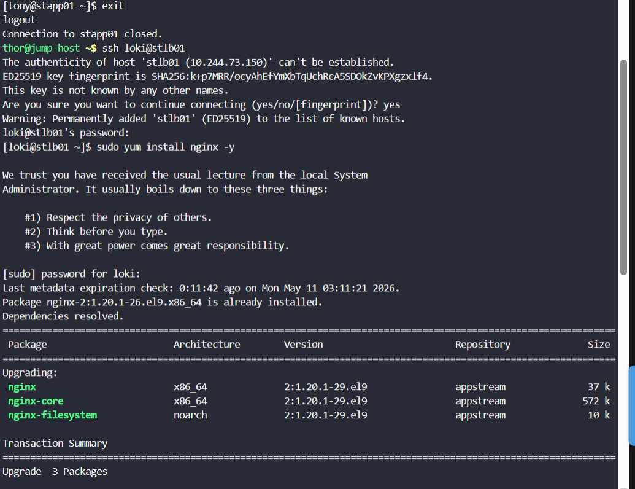Click the 'Dependencies resolved.' line
The width and height of the screenshot is (635, 489).
tap(63, 316)
